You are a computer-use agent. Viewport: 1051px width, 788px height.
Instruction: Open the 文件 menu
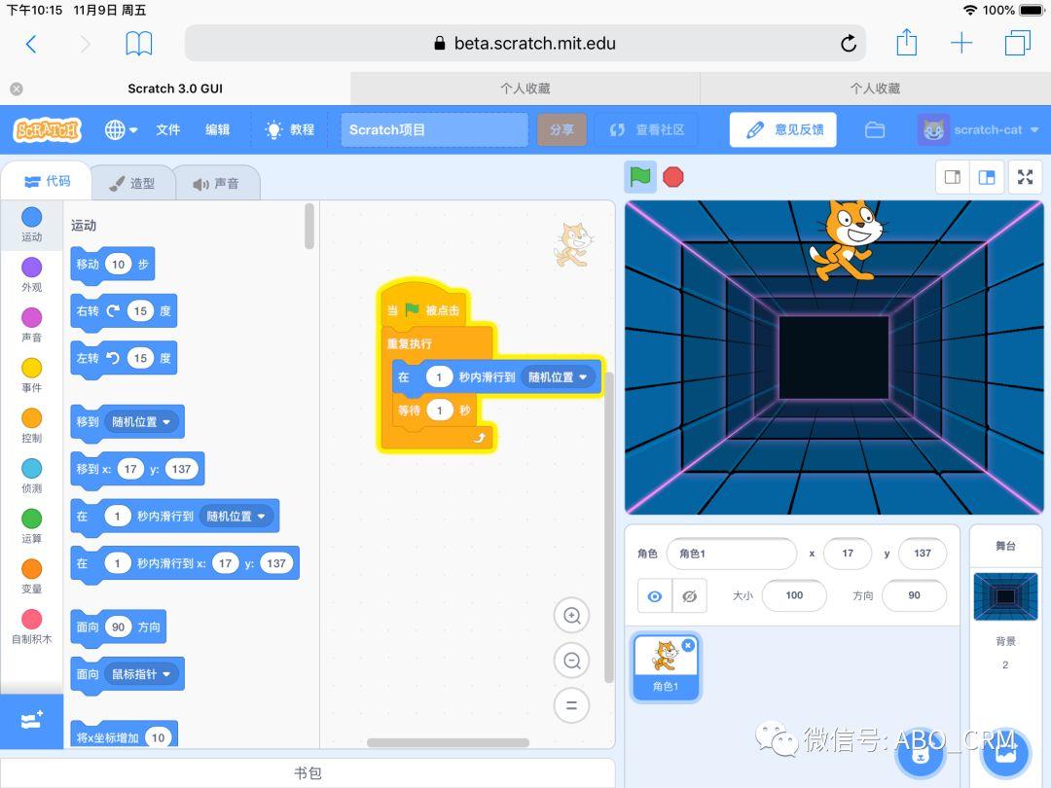pyautogui.click(x=167, y=129)
